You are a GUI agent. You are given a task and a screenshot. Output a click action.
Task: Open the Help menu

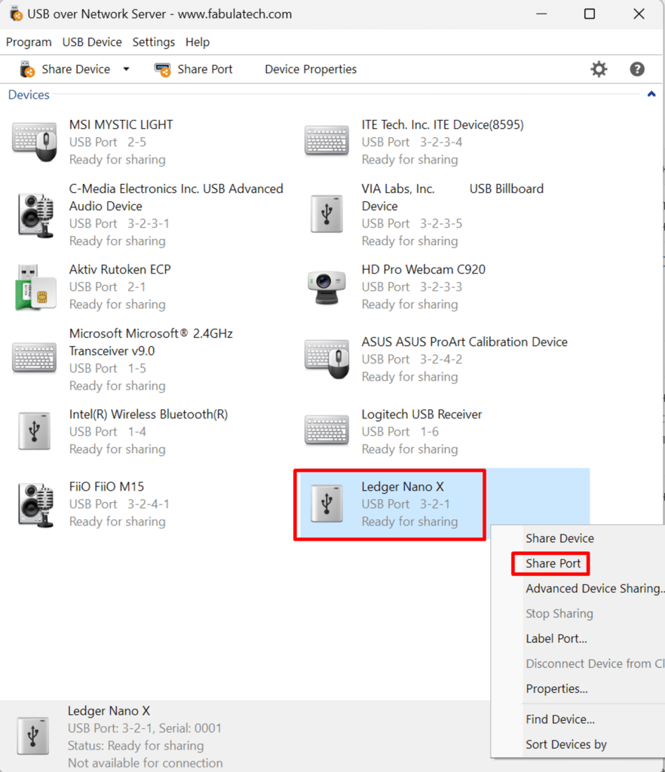click(198, 42)
